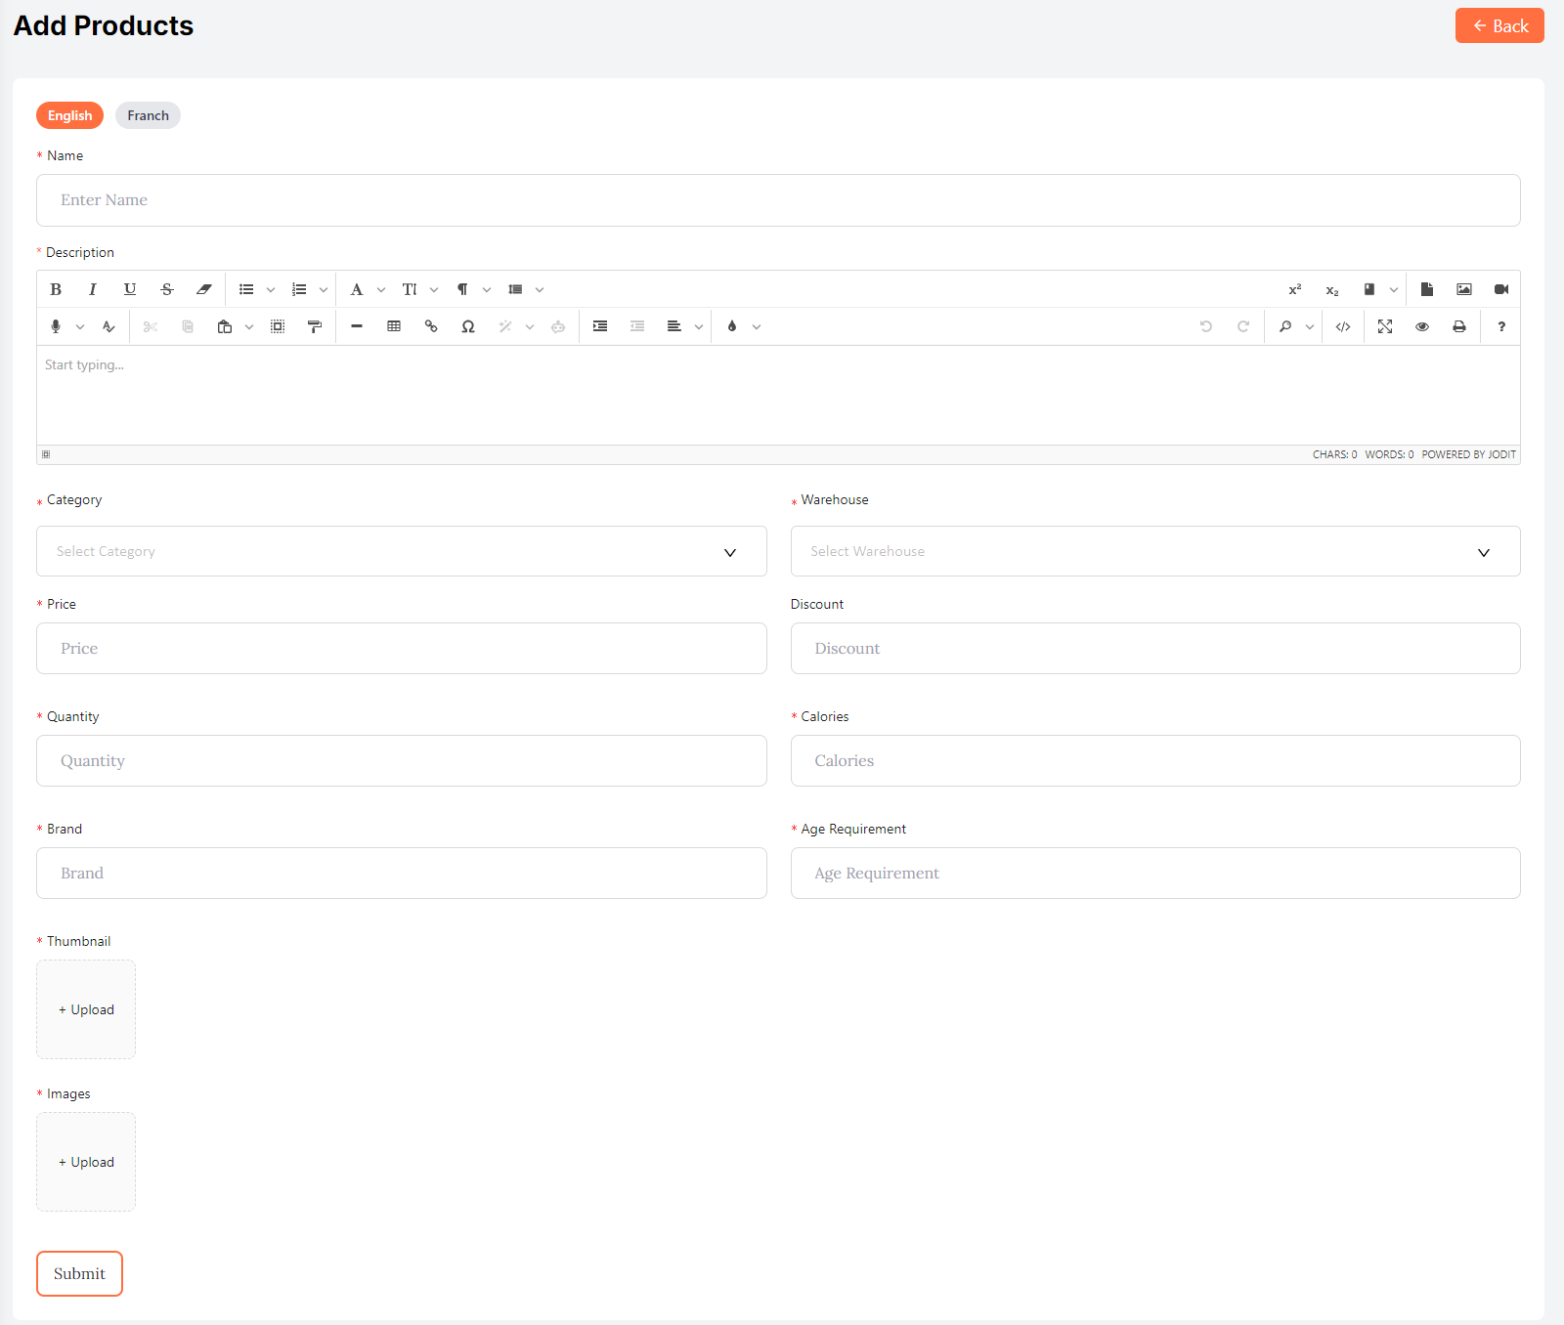The image size is (1564, 1325).
Task: Open the fill color droplet picker
Action: (x=732, y=326)
